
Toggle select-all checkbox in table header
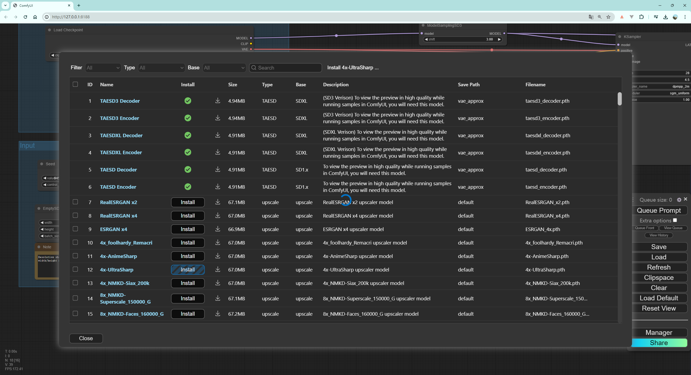(75, 84)
